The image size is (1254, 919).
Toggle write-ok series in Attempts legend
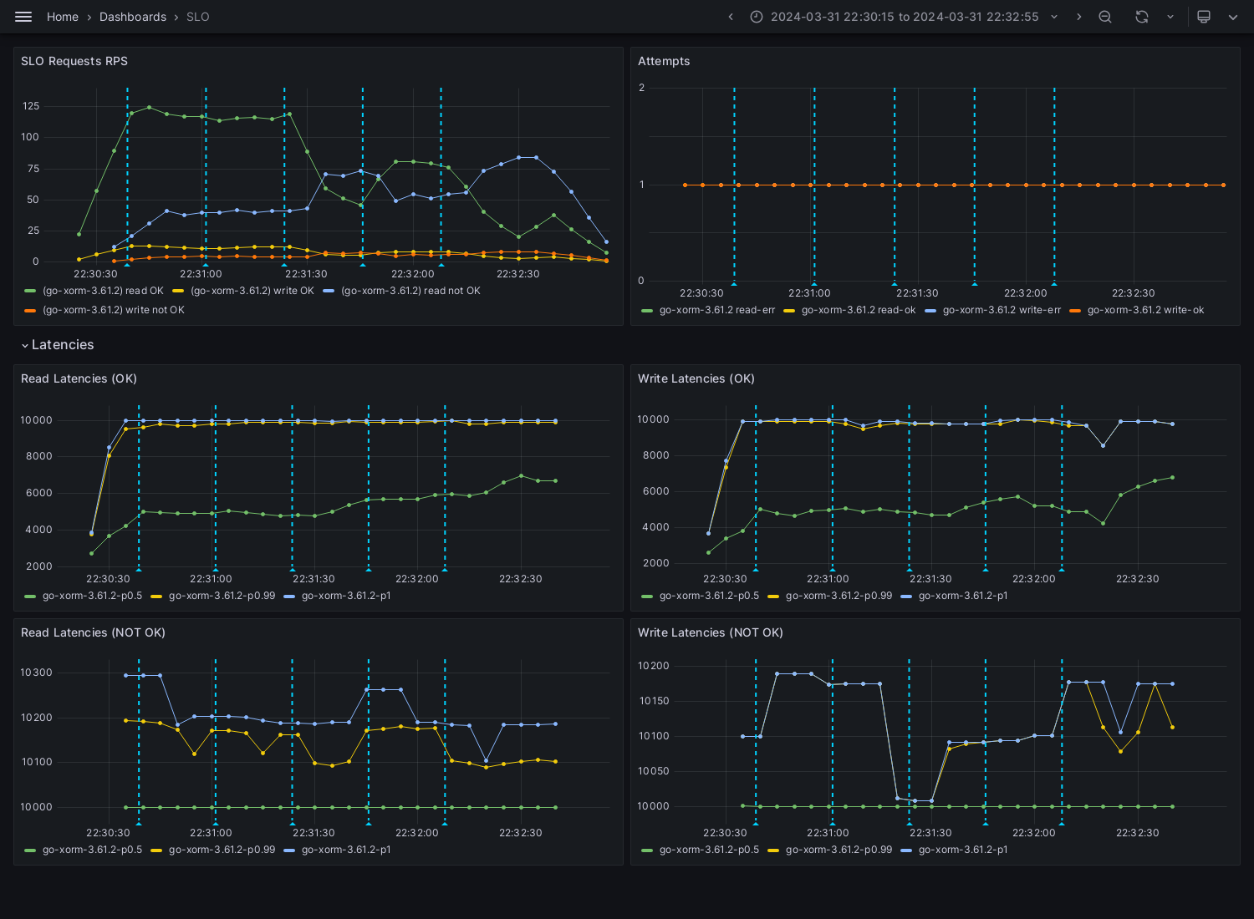tap(1145, 310)
